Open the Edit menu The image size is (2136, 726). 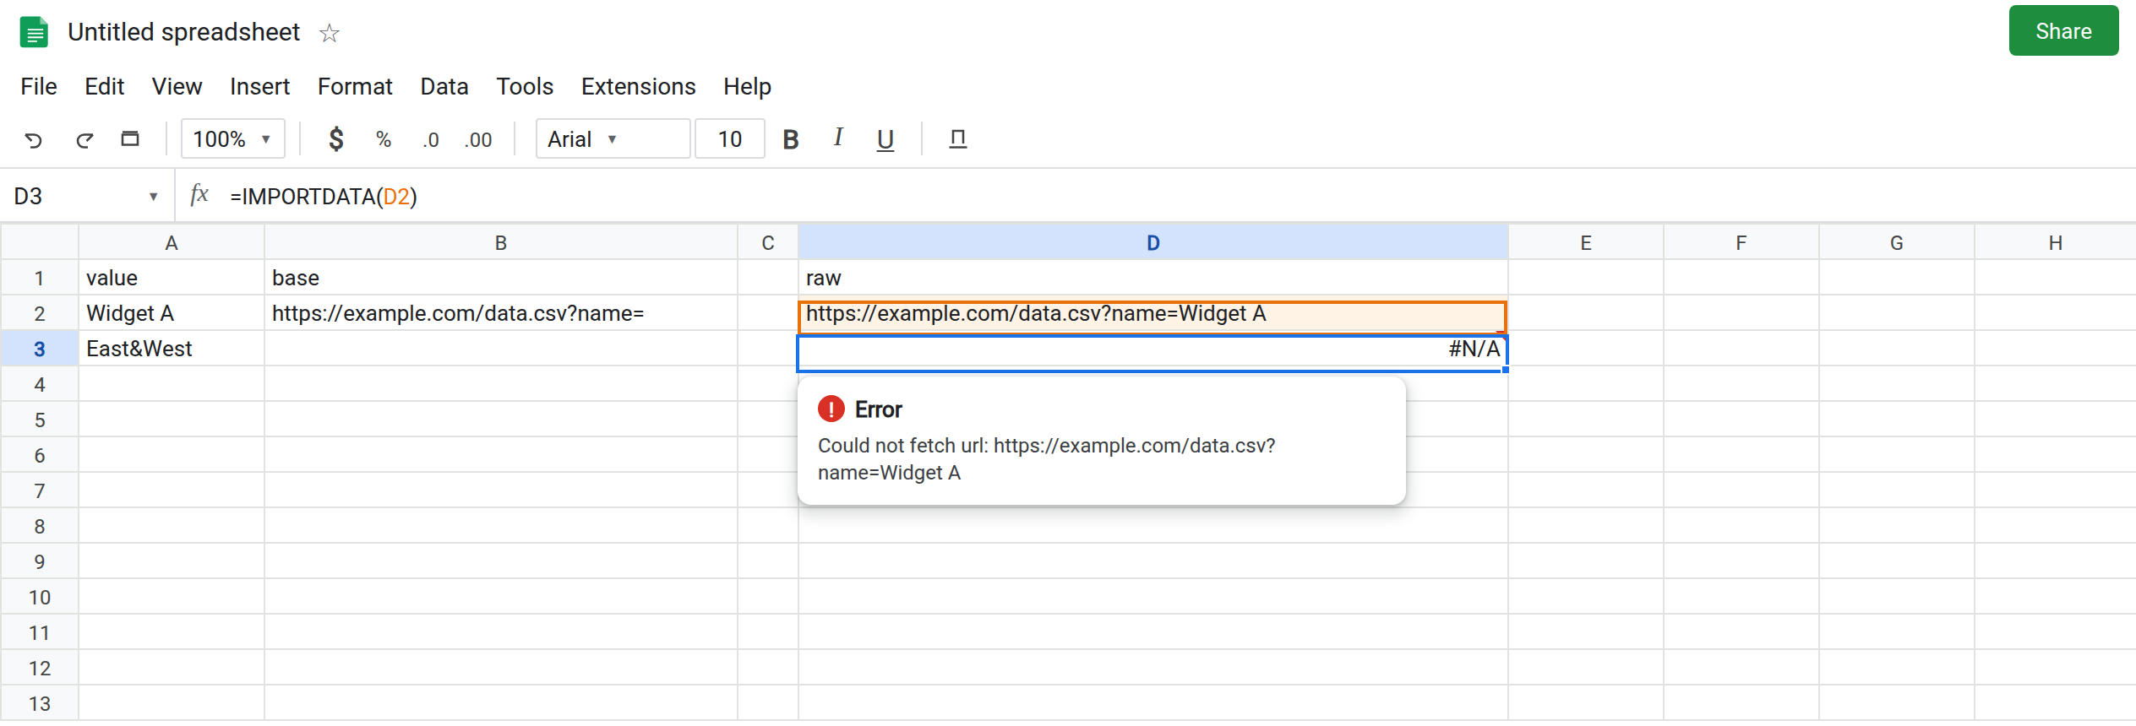point(105,87)
